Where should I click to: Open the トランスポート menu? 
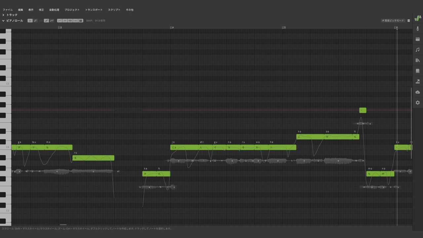point(94,10)
